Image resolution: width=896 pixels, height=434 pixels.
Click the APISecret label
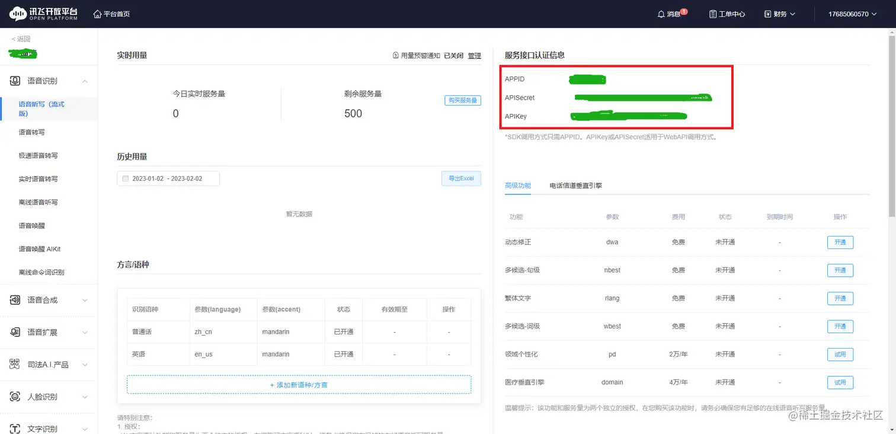click(520, 98)
